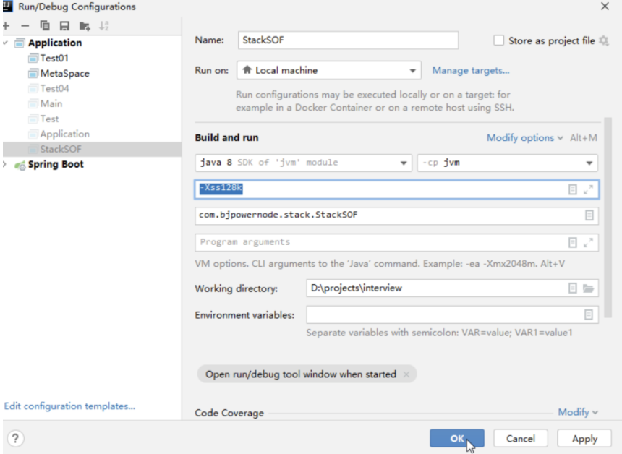Confirm with the OK button
The image size is (622, 454).
(457, 438)
